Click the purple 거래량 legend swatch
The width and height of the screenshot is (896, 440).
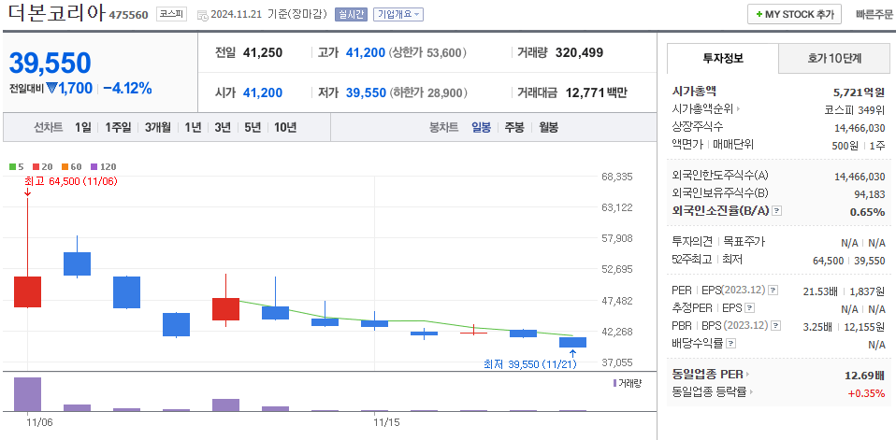[x=614, y=383]
